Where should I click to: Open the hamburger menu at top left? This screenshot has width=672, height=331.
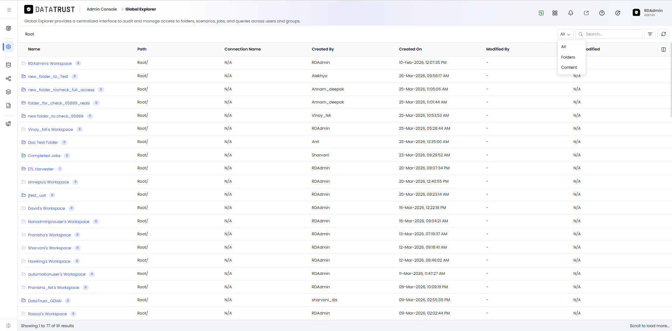[9, 10]
